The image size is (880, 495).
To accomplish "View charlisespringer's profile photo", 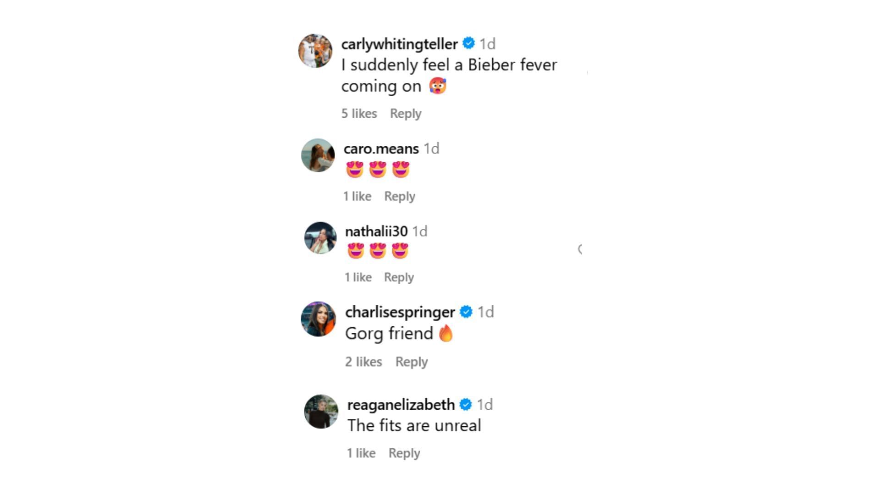I will coord(319,319).
